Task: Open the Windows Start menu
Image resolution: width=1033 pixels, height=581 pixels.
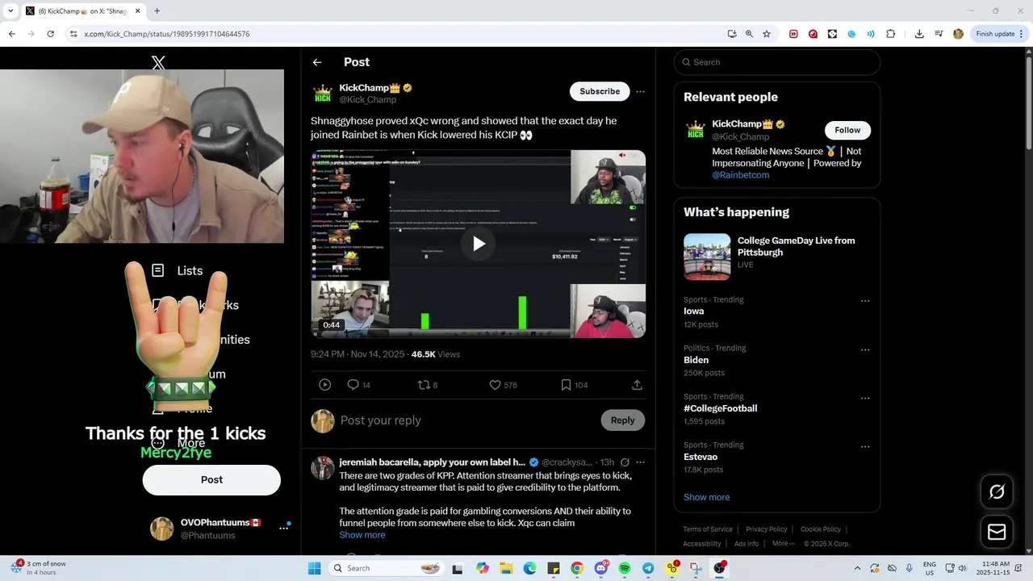Action: 315,568
